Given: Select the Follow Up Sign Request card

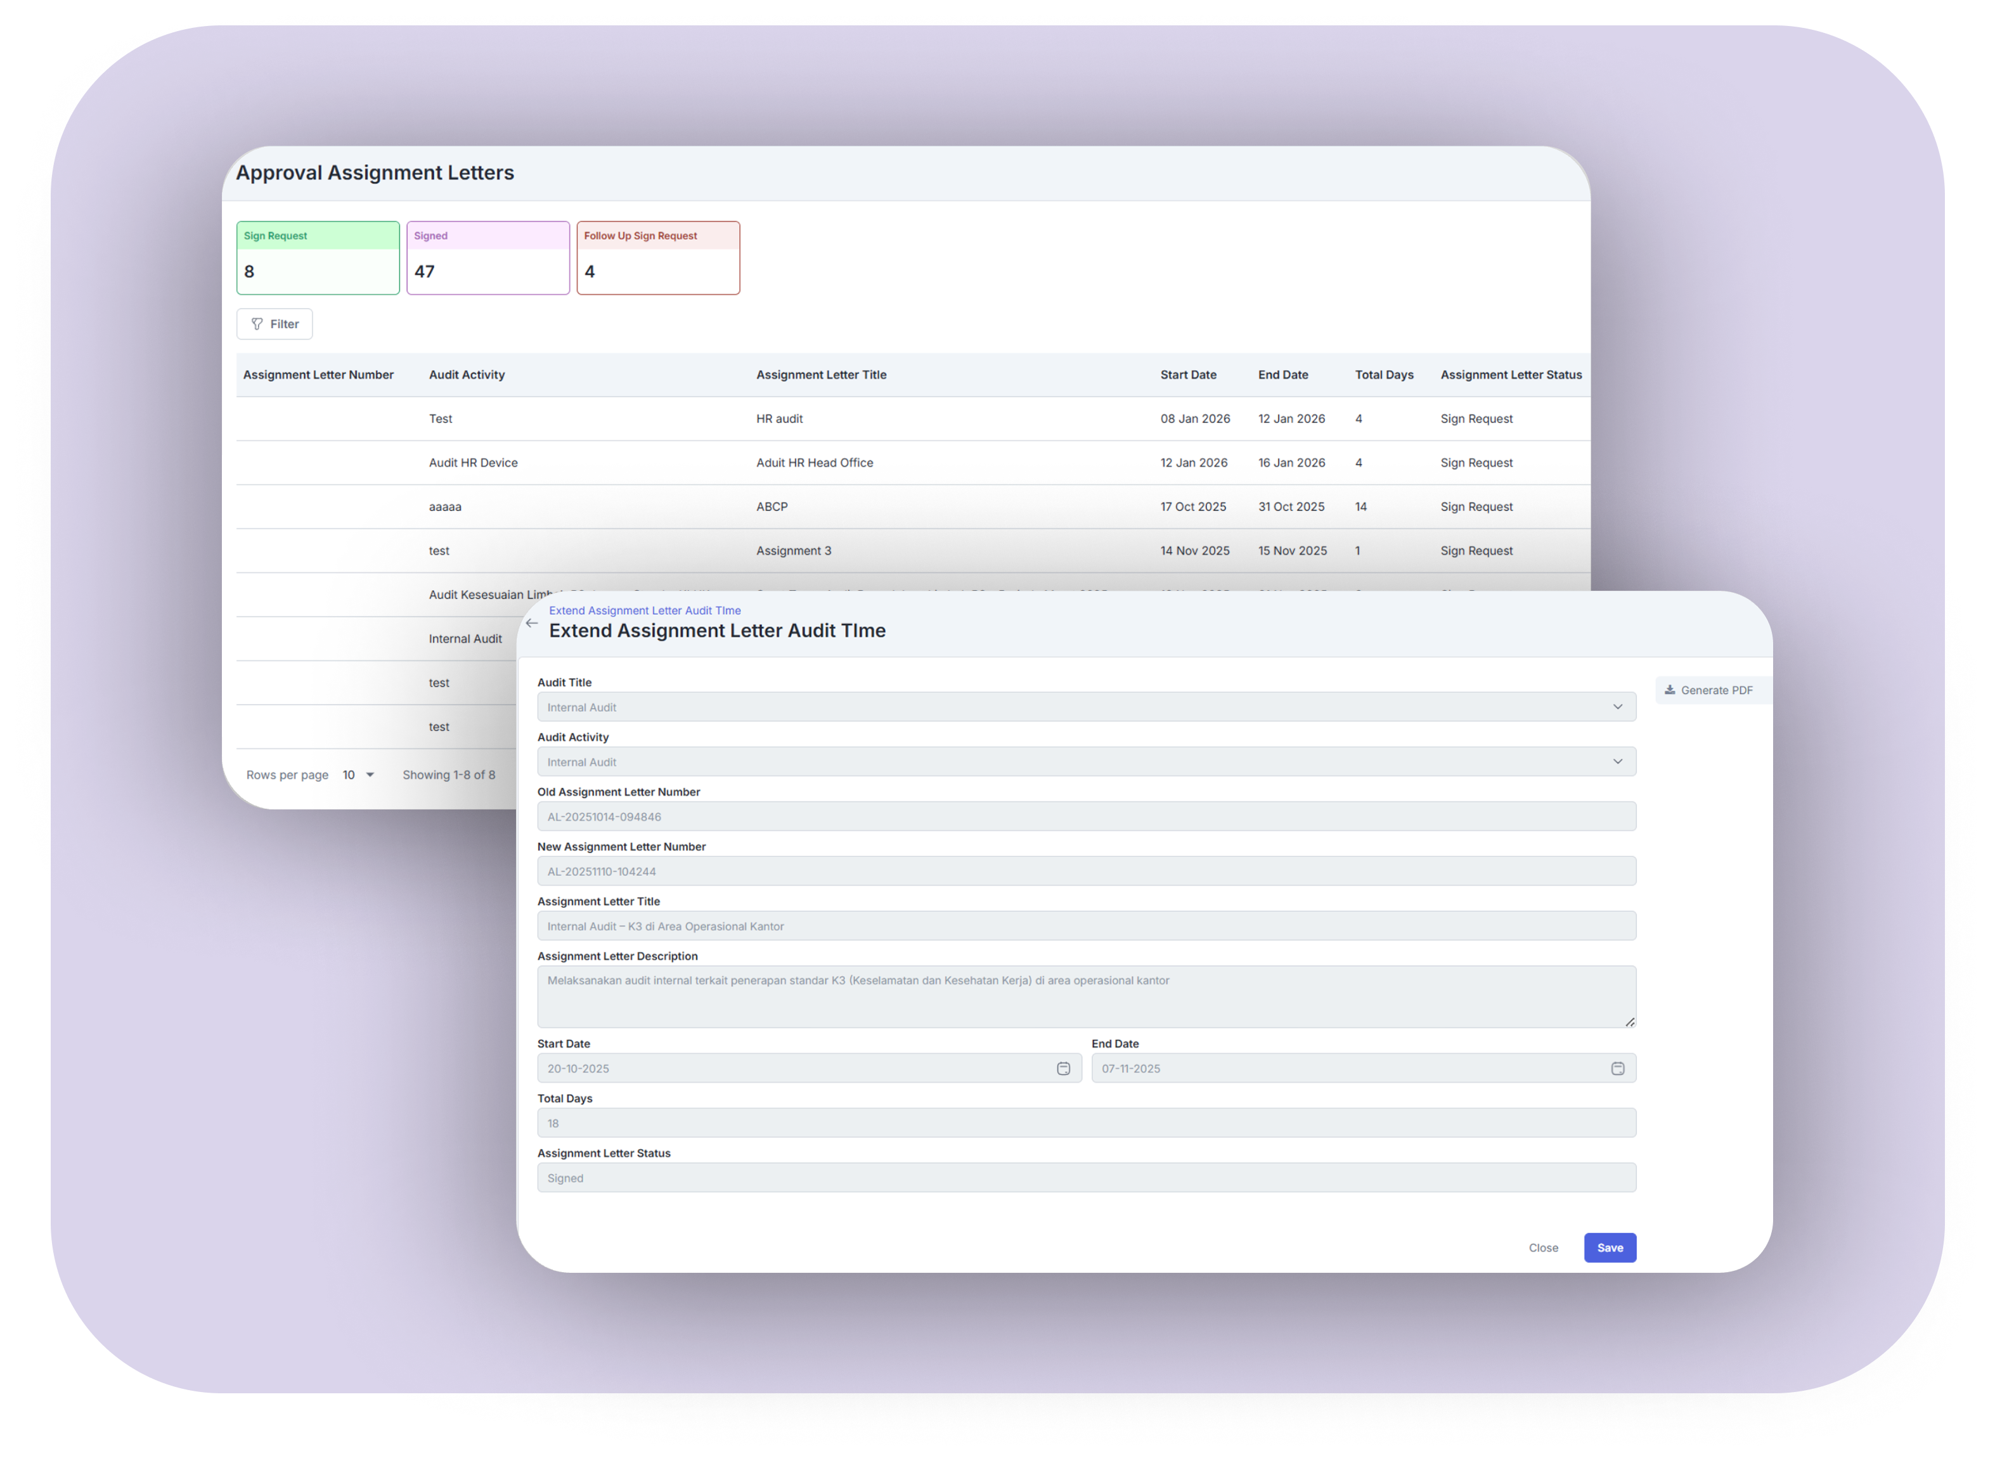Looking at the screenshot, I should point(658,258).
